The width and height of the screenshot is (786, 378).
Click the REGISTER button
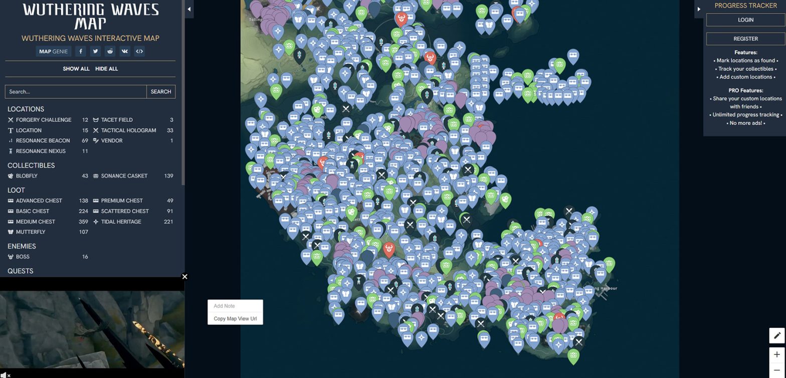coord(745,39)
